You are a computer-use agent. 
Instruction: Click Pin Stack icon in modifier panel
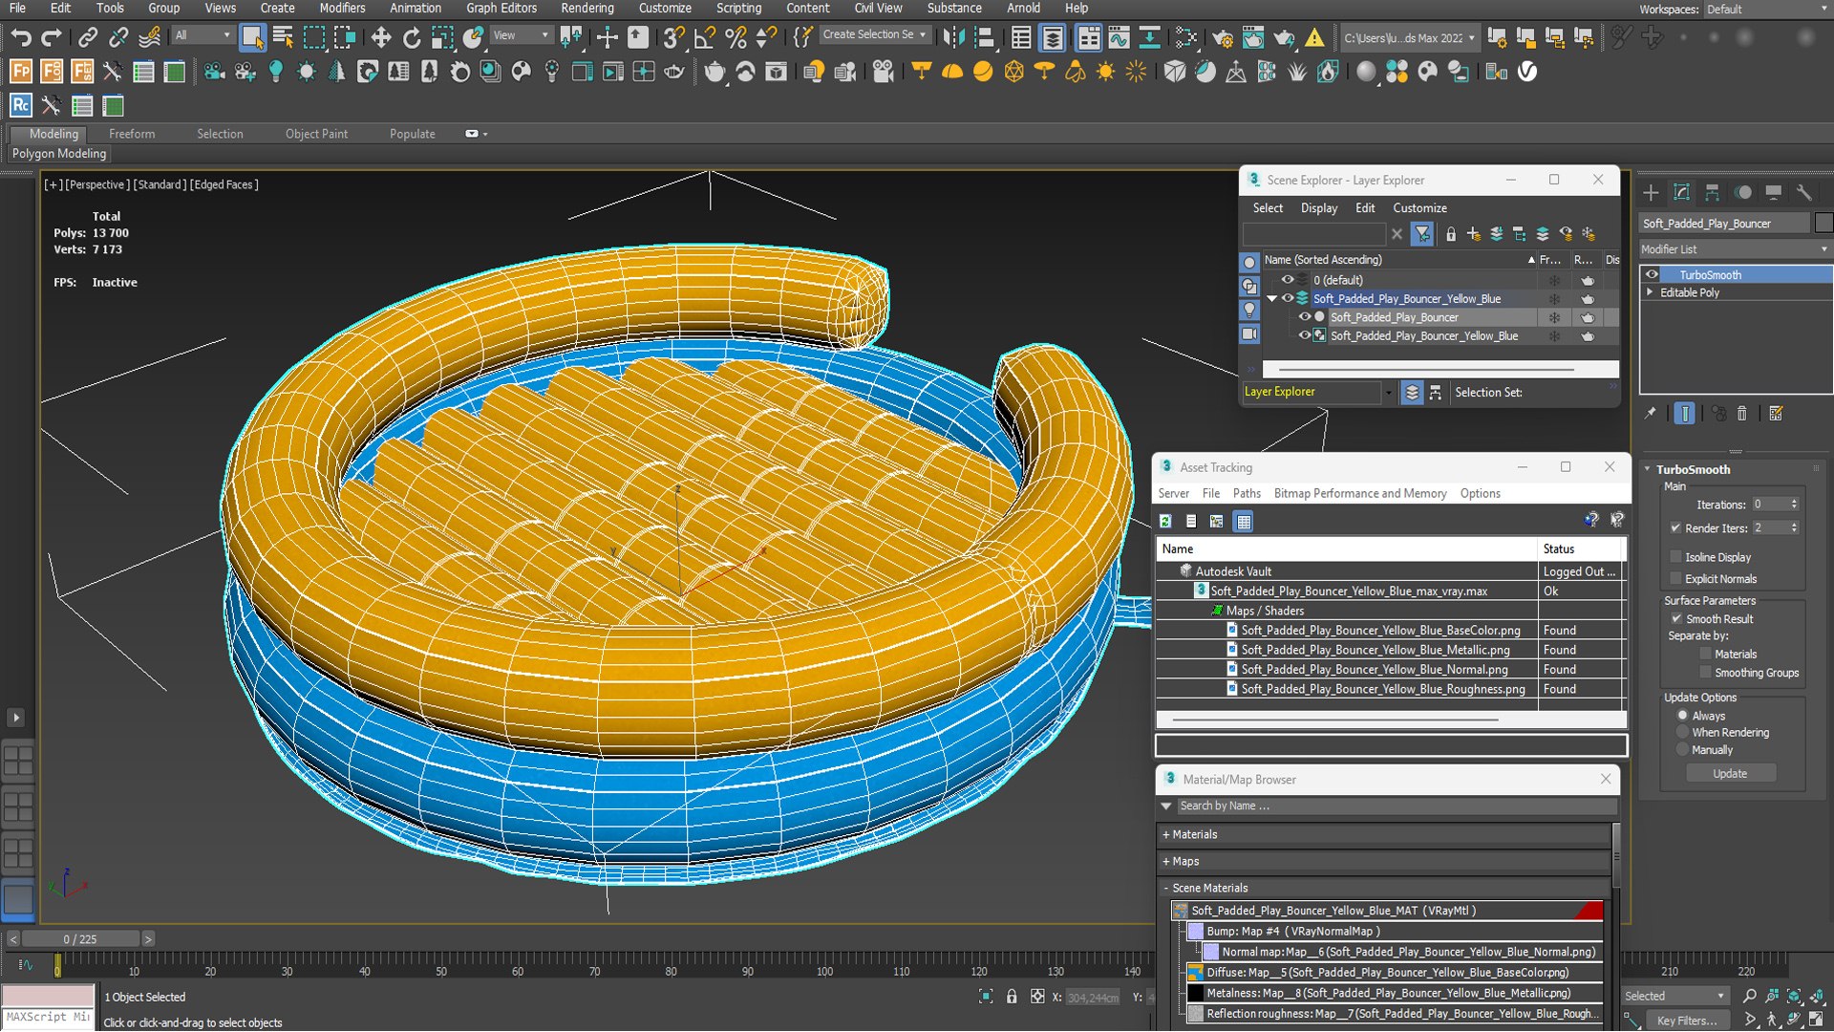pyautogui.click(x=1650, y=413)
